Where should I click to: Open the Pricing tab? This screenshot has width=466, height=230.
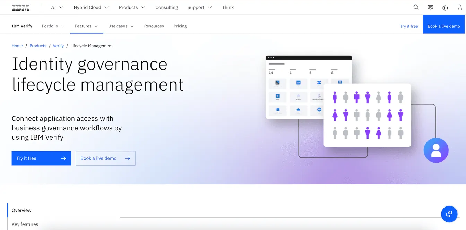180,26
